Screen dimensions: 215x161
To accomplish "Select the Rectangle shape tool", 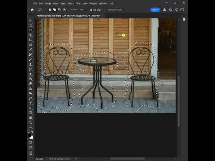I will point(30,113).
